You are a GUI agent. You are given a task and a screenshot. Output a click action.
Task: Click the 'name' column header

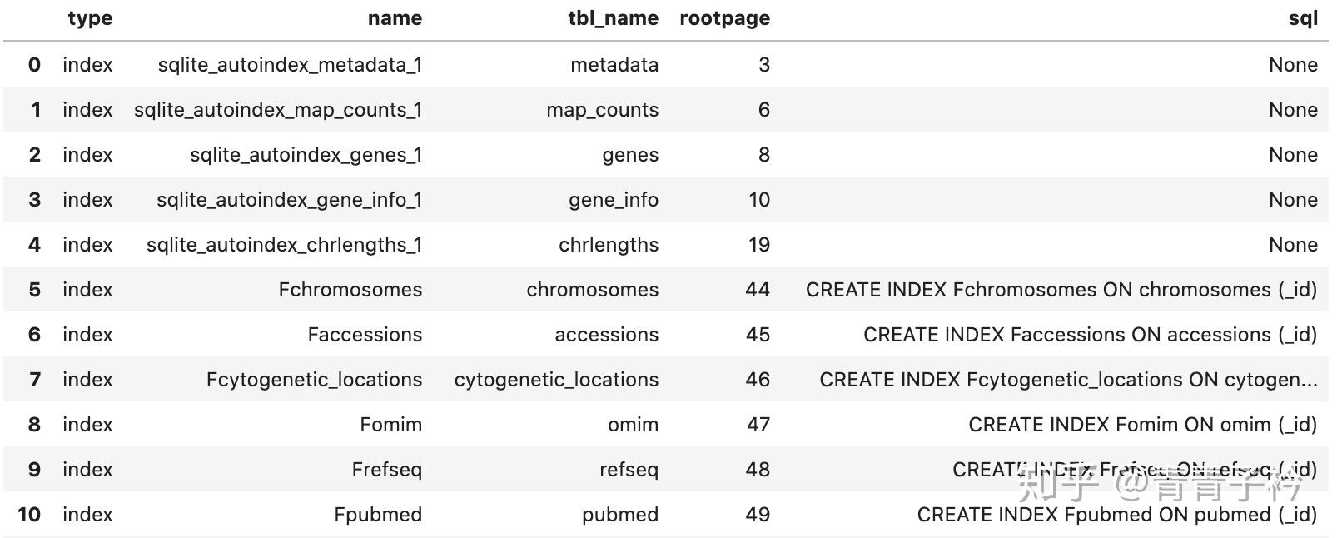tap(395, 18)
